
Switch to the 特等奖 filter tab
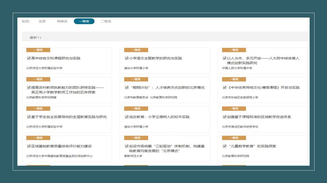click(62, 21)
